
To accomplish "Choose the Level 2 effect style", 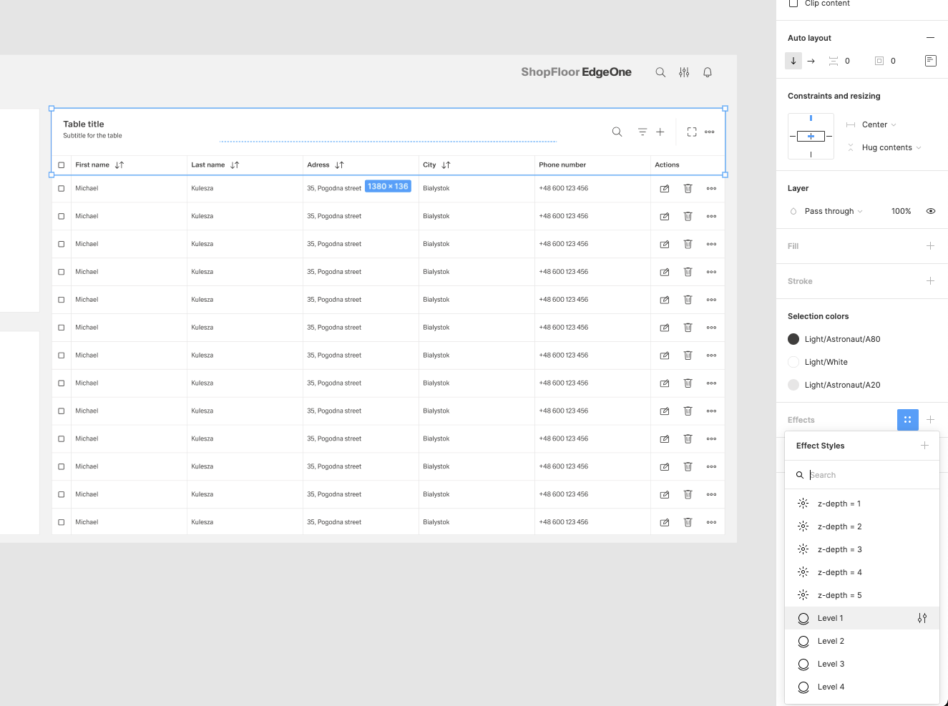I will tap(831, 641).
